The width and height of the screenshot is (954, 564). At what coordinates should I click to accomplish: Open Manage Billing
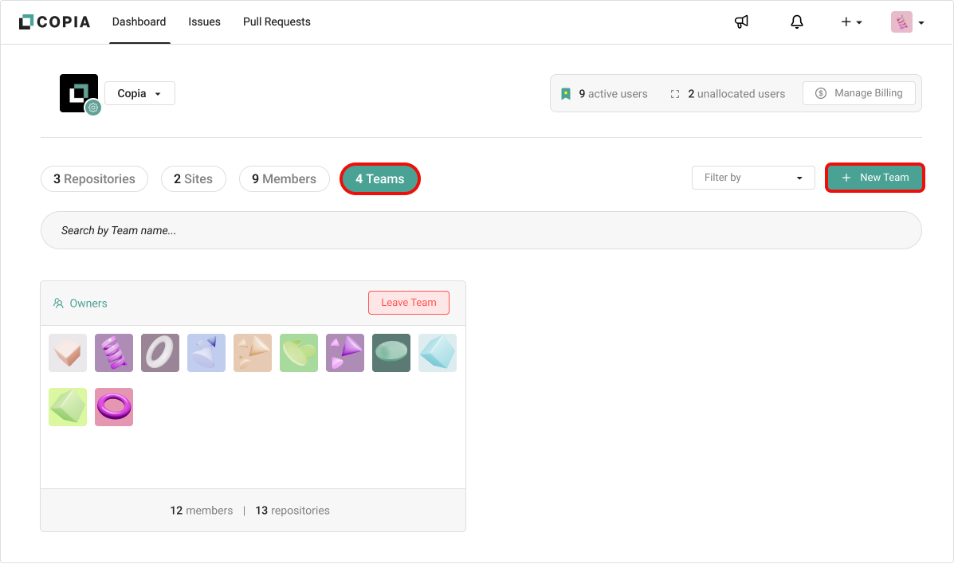[858, 93]
